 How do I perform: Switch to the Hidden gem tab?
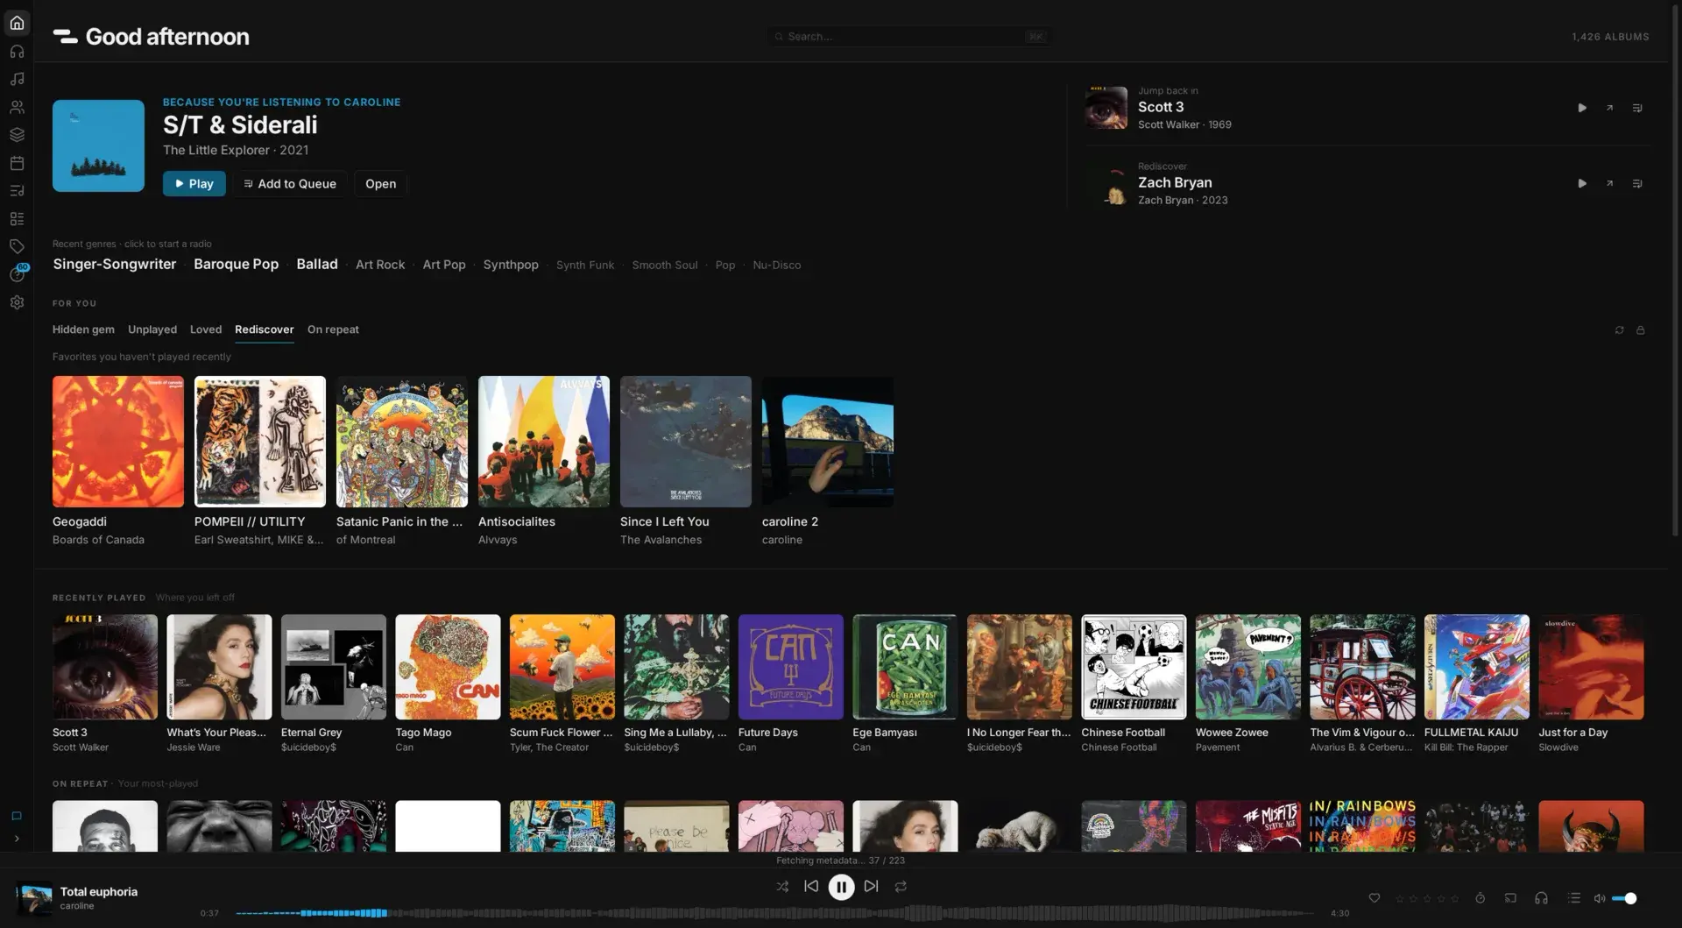point(83,329)
